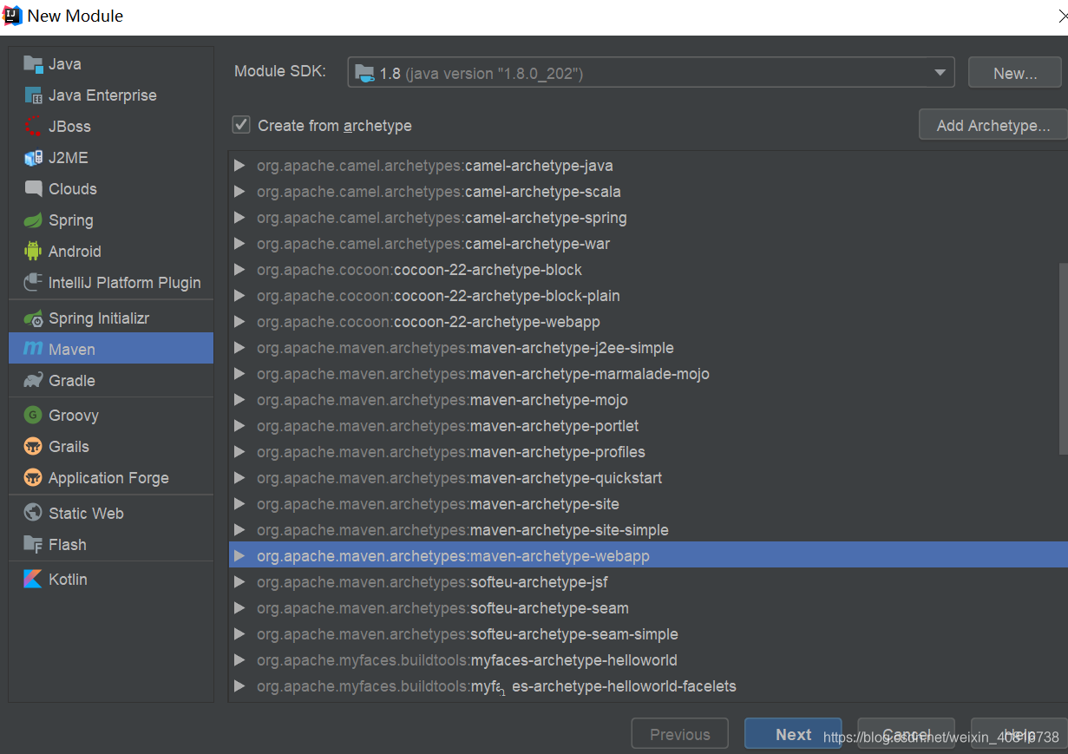The image size is (1068, 754).
Task: Click the Help button
Action: click(1019, 734)
